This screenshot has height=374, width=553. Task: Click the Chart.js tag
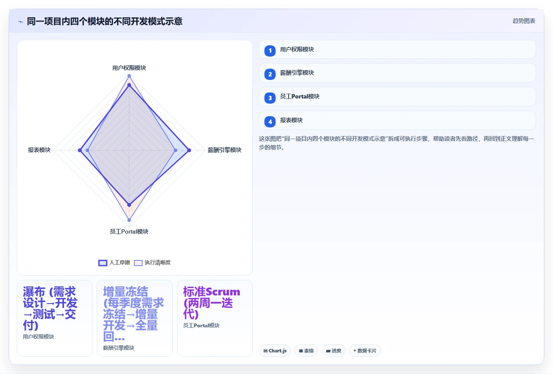pyautogui.click(x=275, y=351)
